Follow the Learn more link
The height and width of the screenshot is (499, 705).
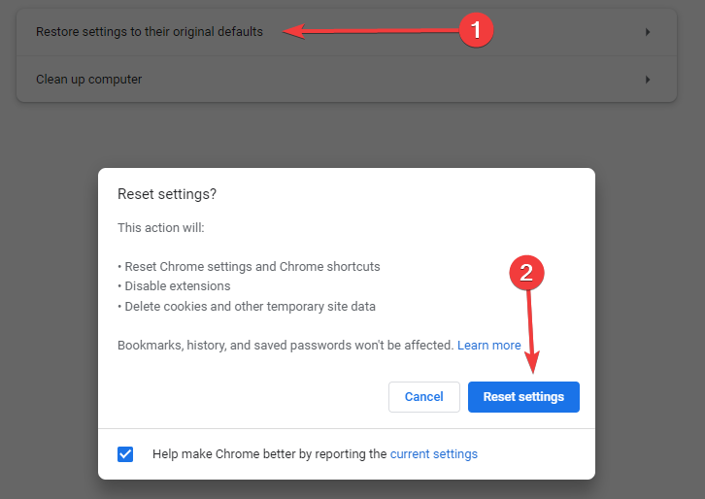pos(489,346)
